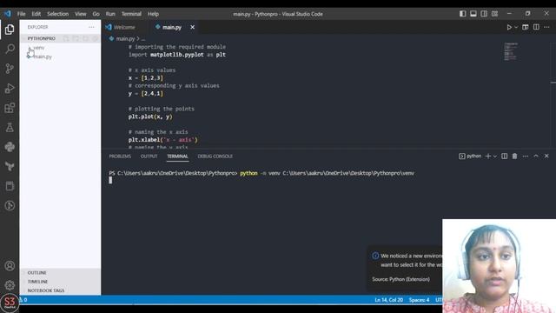
Task: Click the Explorer More Actions ellipsis
Action: click(x=91, y=27)
